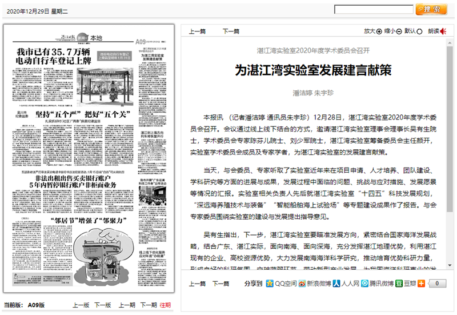
Task: Click the 湛江到上海方向列车将恢复开行 article
Action: [152, 134]
